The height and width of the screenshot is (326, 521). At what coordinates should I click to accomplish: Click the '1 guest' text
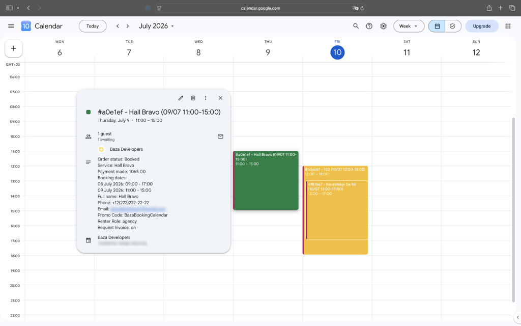[x=105, y=134]
